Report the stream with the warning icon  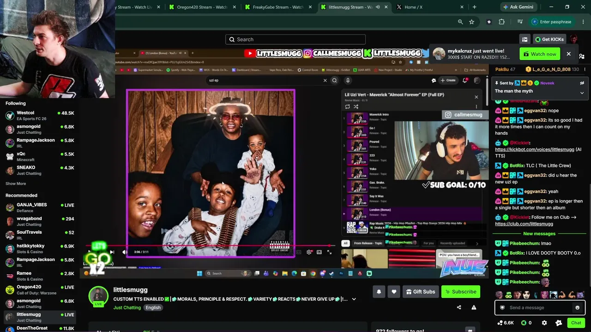pyautogui.click(x=474, y=308)
